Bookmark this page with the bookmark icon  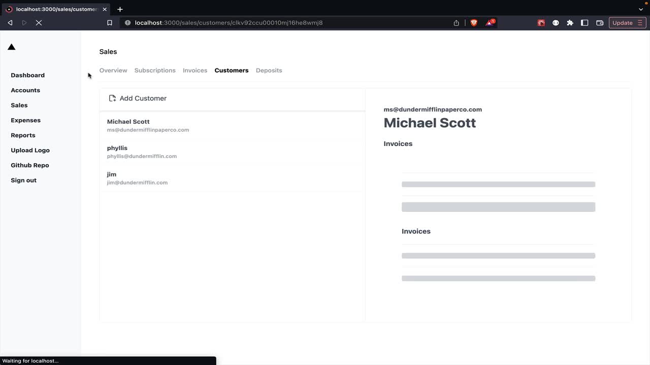(110, 23)
